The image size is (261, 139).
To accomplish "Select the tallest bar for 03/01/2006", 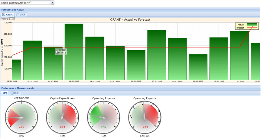I will [74, 52].
